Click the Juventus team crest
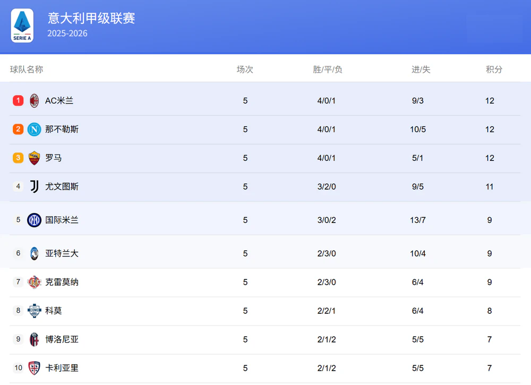 pos(35,186)
